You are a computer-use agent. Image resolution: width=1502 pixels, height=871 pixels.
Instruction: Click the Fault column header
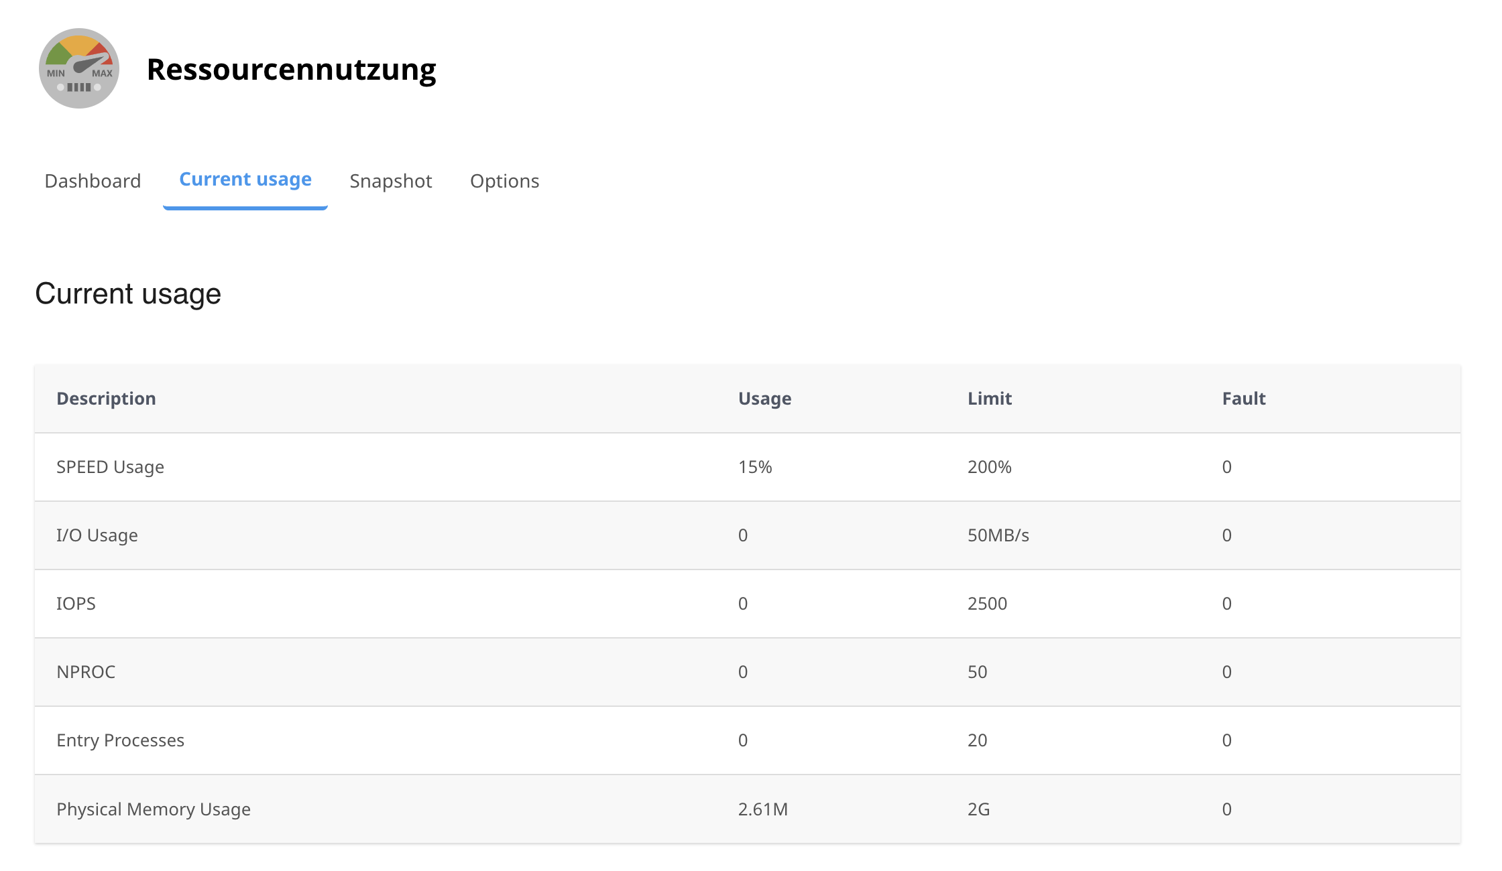pos(1243,399)
